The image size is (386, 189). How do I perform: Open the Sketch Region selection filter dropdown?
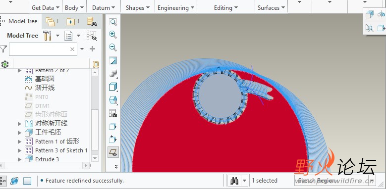335,181
